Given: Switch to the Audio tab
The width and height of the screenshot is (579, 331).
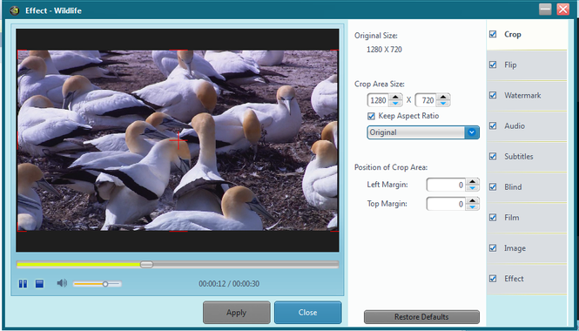Looking at the screenshot, I should (x=527, y=126).
